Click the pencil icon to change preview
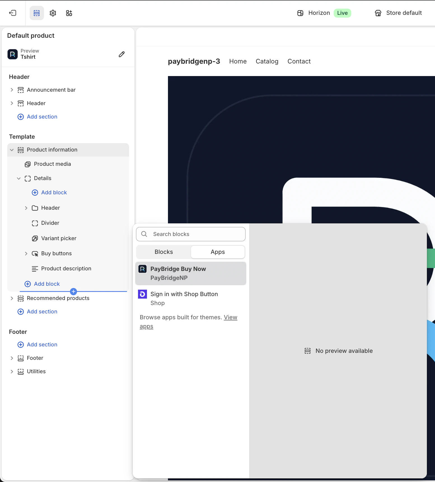435x482 pixels. [121, 54]
